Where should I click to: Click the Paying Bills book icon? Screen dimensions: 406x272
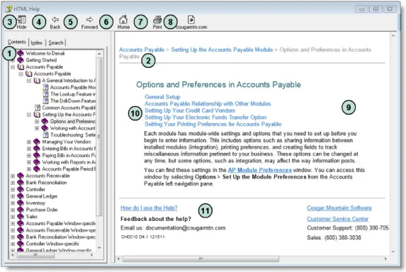(x=37, y=155)
